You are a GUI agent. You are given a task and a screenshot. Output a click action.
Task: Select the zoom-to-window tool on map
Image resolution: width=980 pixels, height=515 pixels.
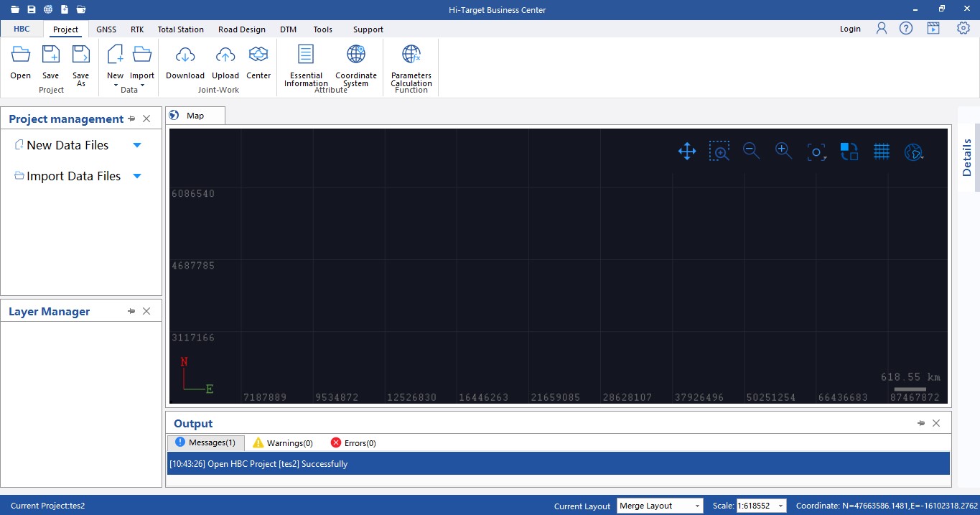click(x=719, y=151)
